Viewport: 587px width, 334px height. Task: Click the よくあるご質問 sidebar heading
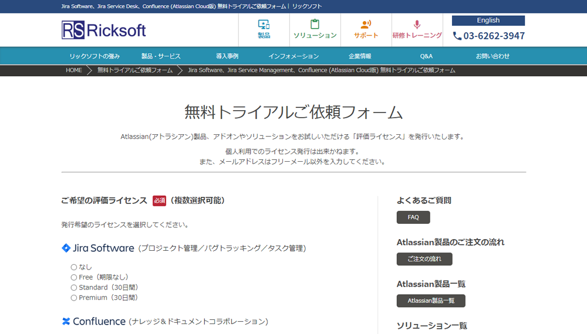pos(424,200)
